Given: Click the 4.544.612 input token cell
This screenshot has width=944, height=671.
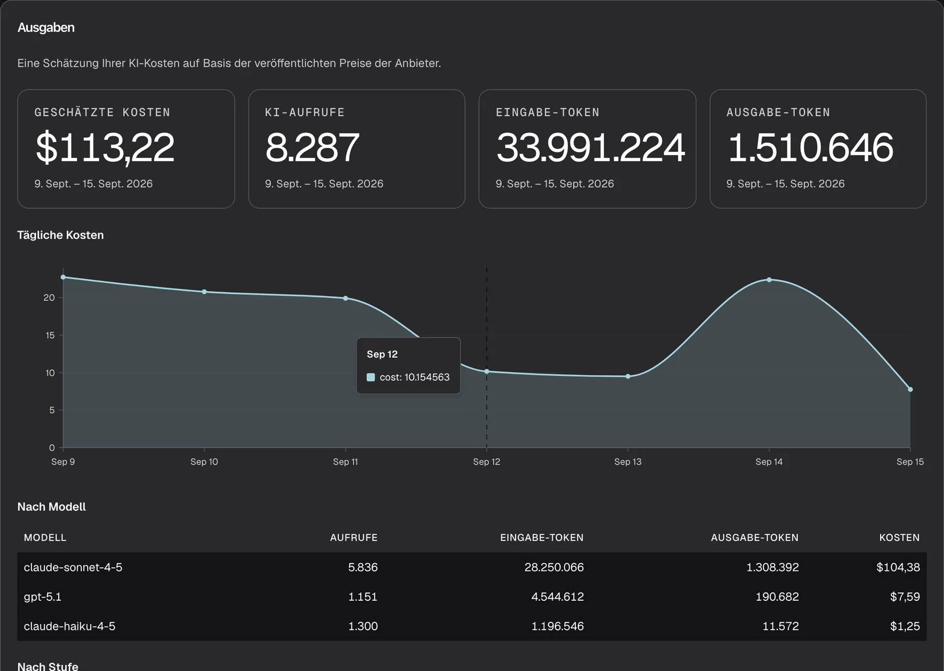Looking at the screenshot, I should click(557, 597).
